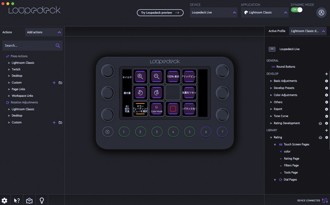The width and height of the screenshot is (330, 205).
Task: Select Loupedeck Live device in right panel
Action: (x=290, y=49)
